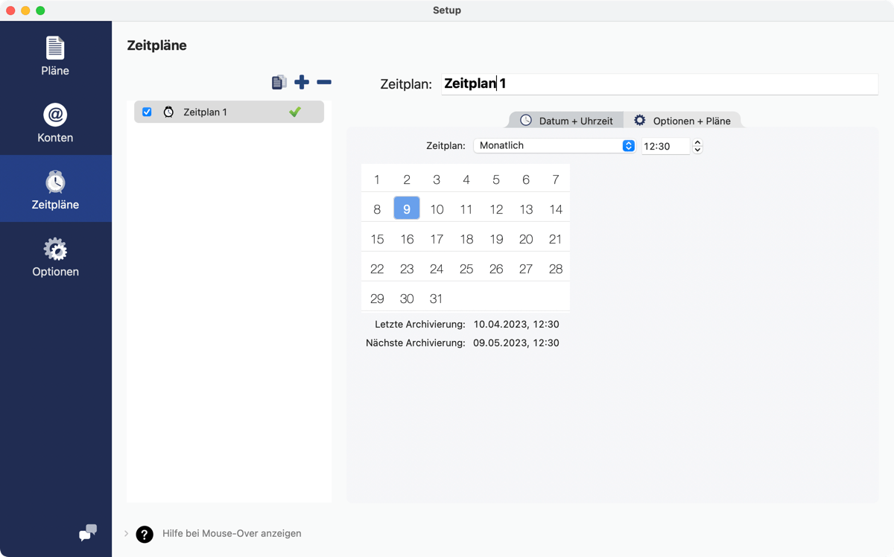Viewport: 894px width, 557px height.
Task: Increase the time using the 12:30 stepper
Action: pos(697,142)
